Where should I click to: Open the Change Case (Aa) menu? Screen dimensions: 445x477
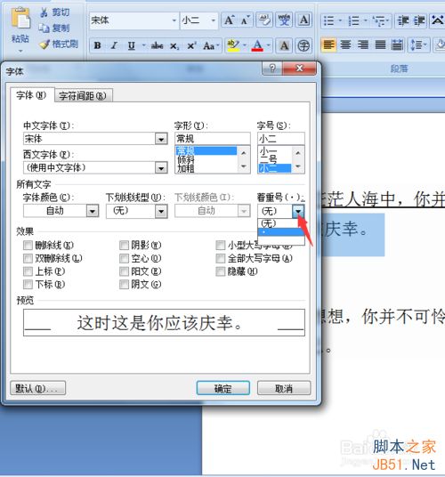tap(211, 45)
